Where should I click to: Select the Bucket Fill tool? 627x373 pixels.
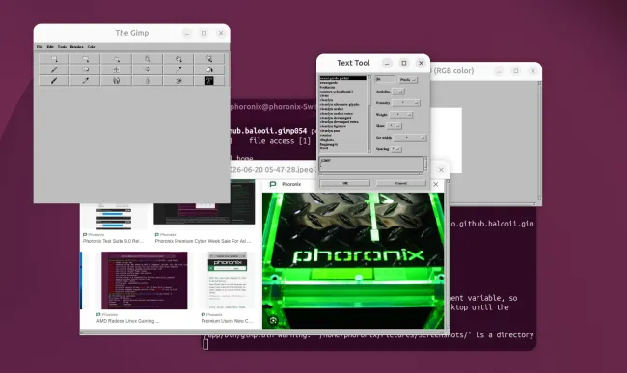pos(209,70)
